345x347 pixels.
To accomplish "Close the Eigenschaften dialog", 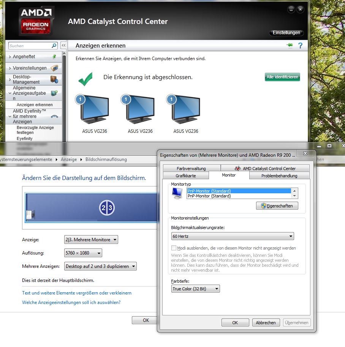I will (305, 153).
